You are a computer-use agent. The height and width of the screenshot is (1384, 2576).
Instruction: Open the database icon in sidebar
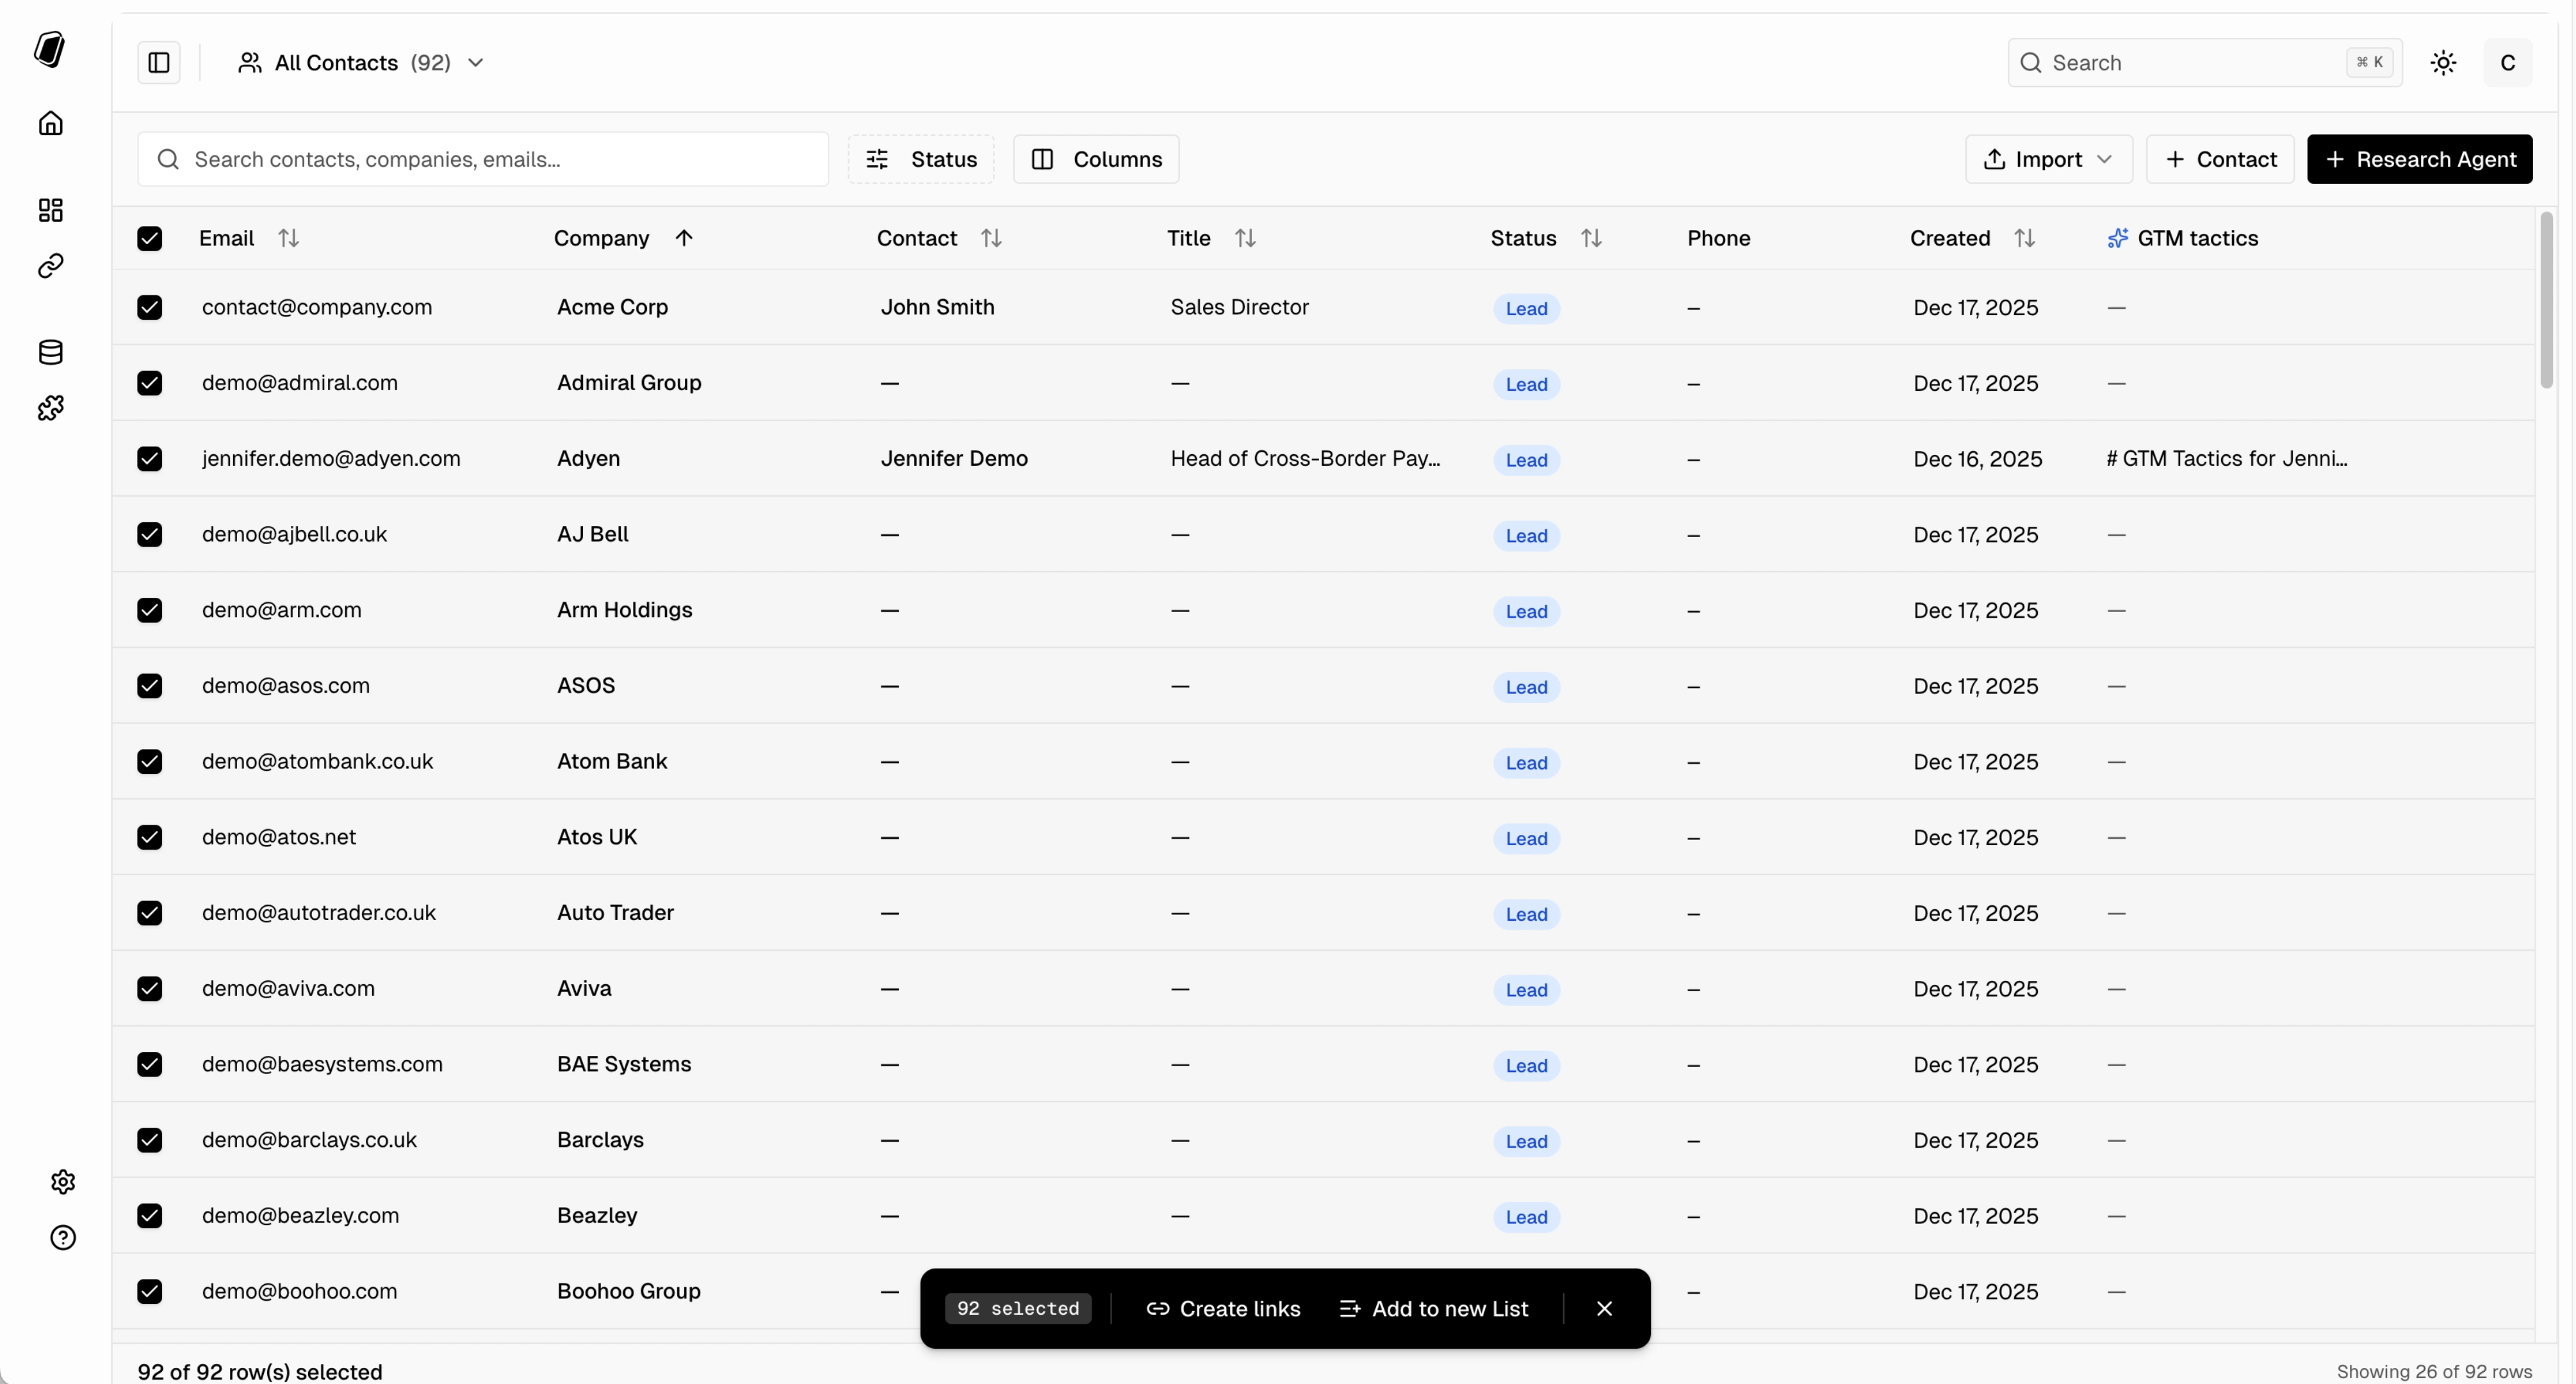coord(49,351)
